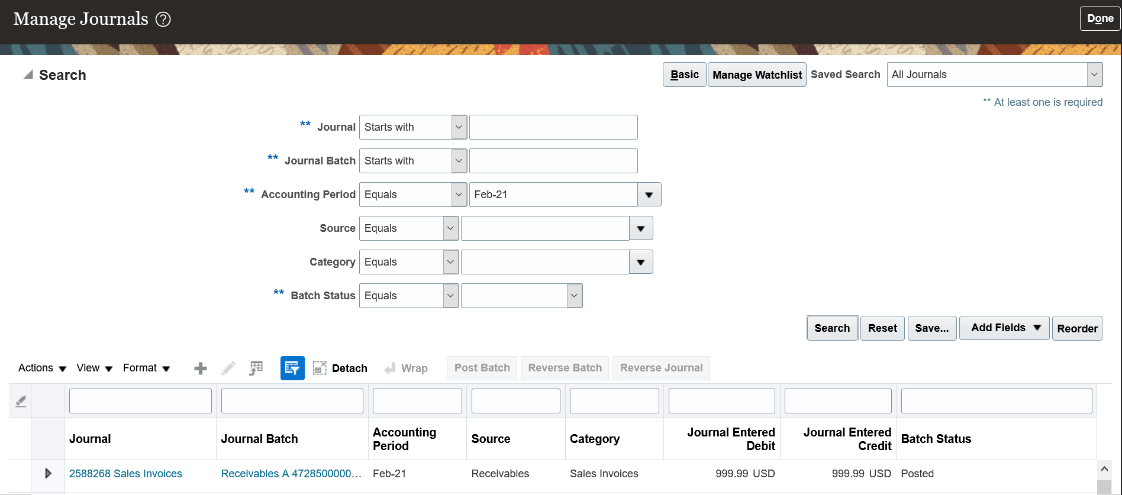Expand the 2588268 Sales Invoices row

[48, 473]
